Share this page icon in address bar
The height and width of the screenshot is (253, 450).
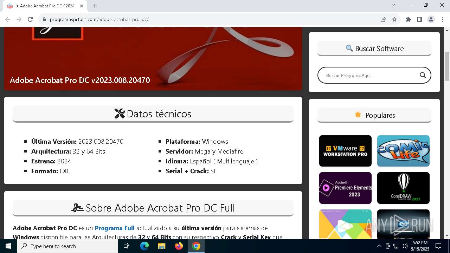tap(383, 19)
